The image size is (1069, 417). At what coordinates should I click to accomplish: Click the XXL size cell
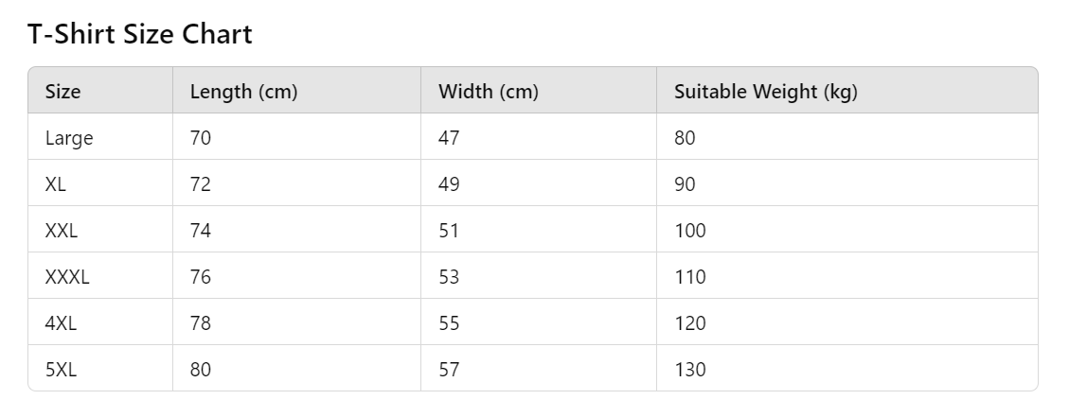(100, 230)
